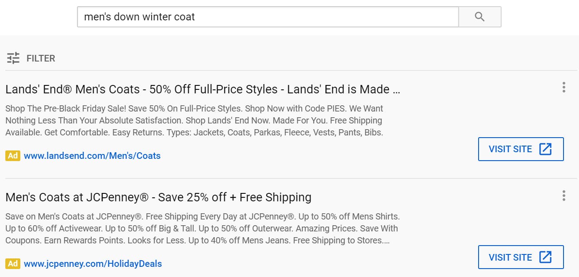Open three-dot menu for Lands' End ad

coord(564,87)
